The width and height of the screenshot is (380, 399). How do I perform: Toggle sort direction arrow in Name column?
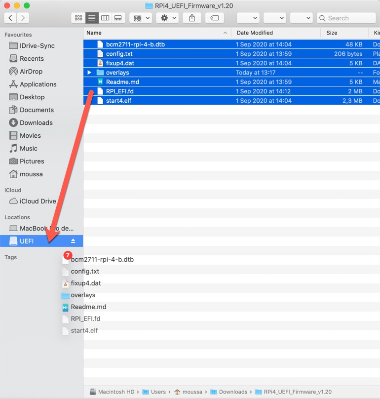point(225,33)
